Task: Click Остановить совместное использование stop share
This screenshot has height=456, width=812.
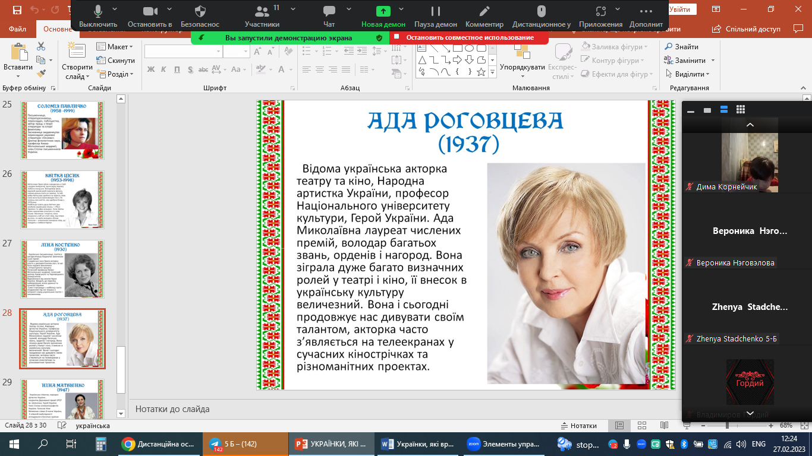Action: pyautogui.click(x=469, y=37)
